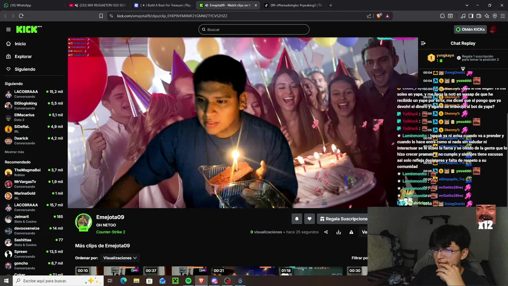Open browser main menu
Viewport: 508px width, 286px height.
tap(502, 16)
